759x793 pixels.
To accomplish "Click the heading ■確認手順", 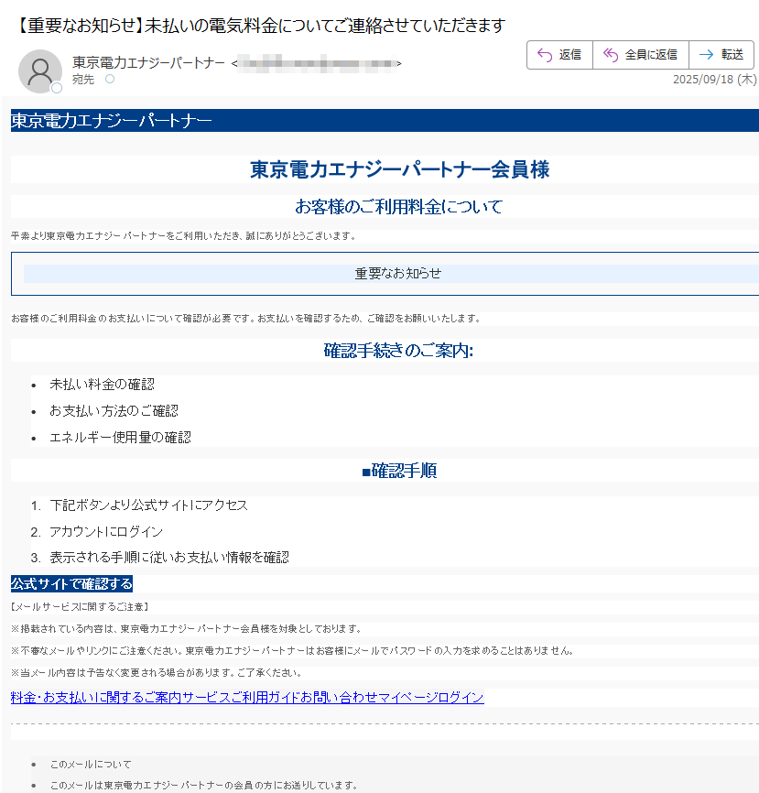I will pos(399,471).
